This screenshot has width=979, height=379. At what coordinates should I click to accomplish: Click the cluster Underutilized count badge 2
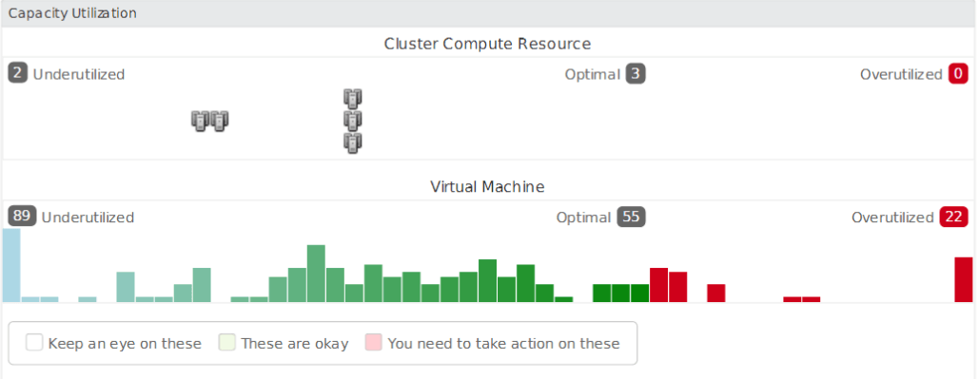click(17, 73)
